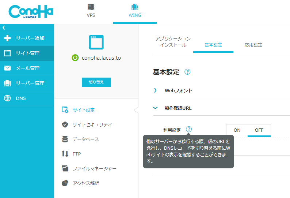Open サイト管理 in the sidebar
Image resolution: width=290 pixels, height=198 pixels.
pos(27,53)
